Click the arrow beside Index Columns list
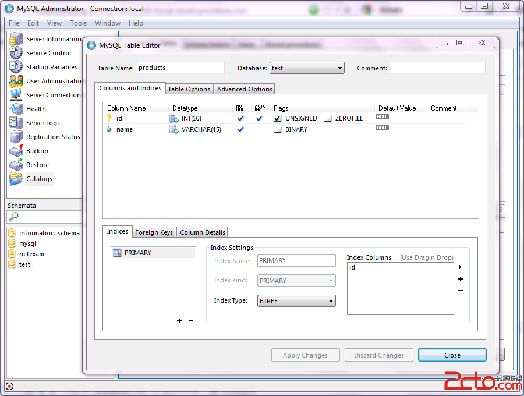The width and height of the screenshot is (524, 396). tap(461, 267)
